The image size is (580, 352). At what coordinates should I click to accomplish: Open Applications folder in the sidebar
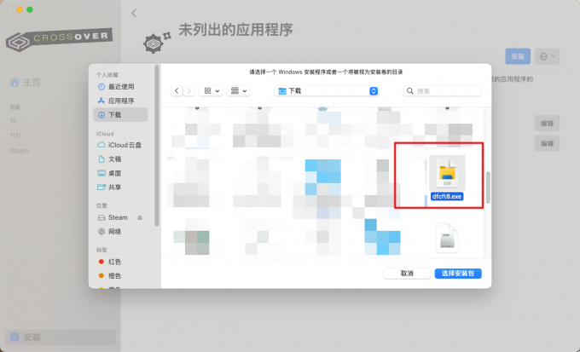pyautogui.click(x=120, y=101)
